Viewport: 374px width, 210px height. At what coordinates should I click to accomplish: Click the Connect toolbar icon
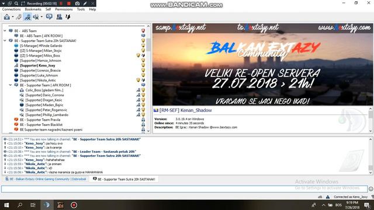(6, 17)
